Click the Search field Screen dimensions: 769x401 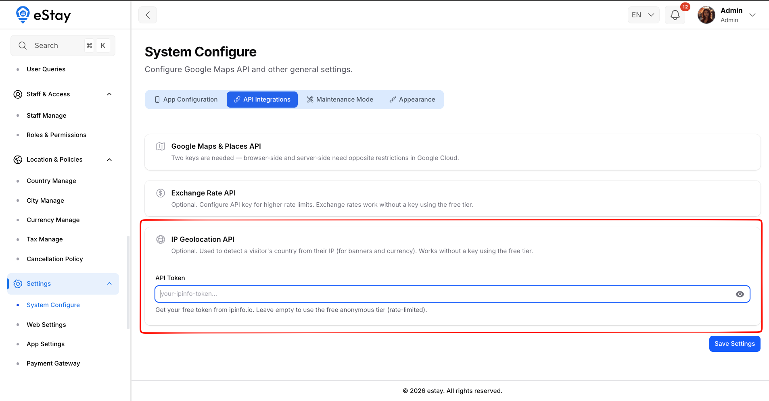(x=63, y=46)
